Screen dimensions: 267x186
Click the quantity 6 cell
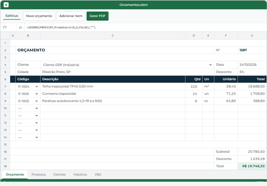[194, 101]
